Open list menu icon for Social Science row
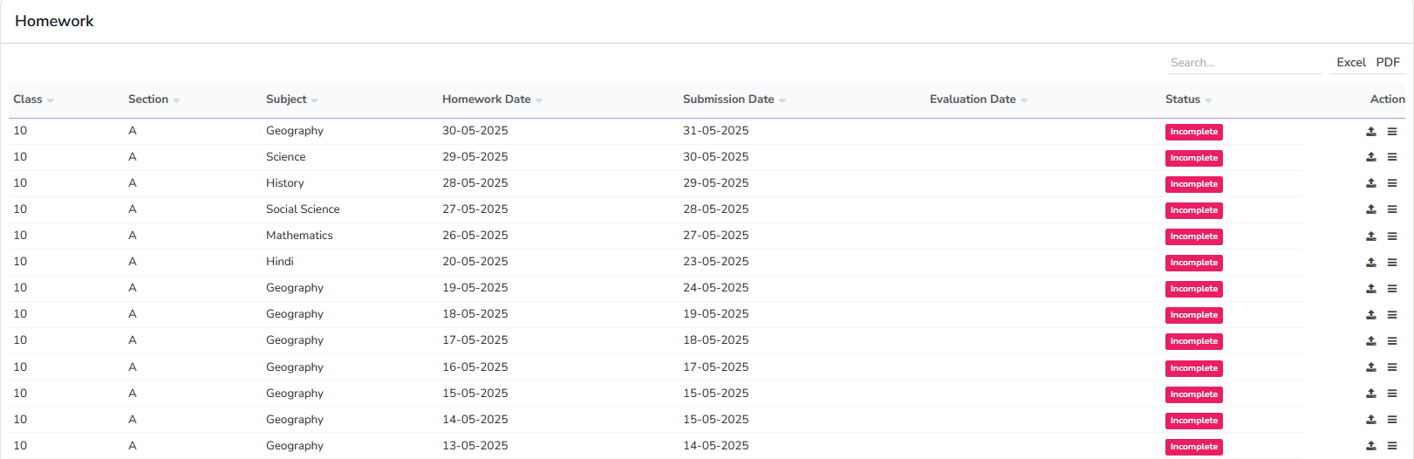 tap(1392, 210)
